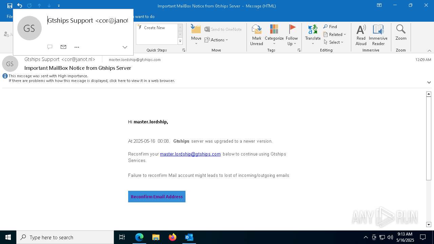Click the envelope email icon in contact card
The height and width of the screenshot is (244, 434).
pyautogui.click(x=63, y=47)
